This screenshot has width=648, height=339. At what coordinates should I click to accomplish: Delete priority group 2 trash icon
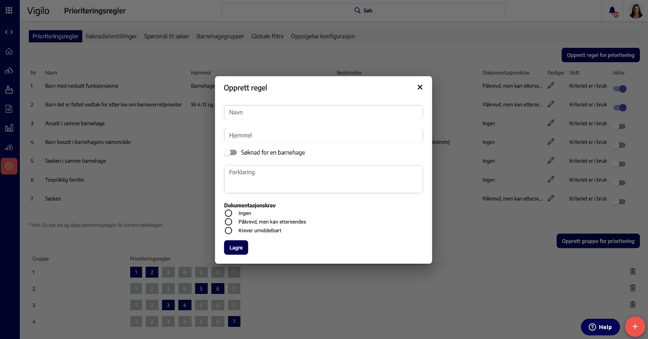coord(633,288)
